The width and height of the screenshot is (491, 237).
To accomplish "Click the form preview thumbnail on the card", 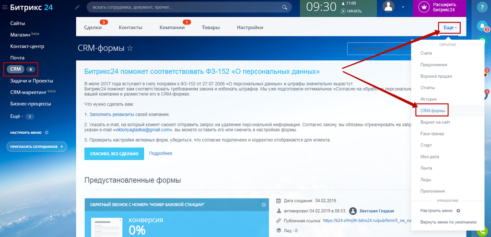I will (x=107, y=227).
